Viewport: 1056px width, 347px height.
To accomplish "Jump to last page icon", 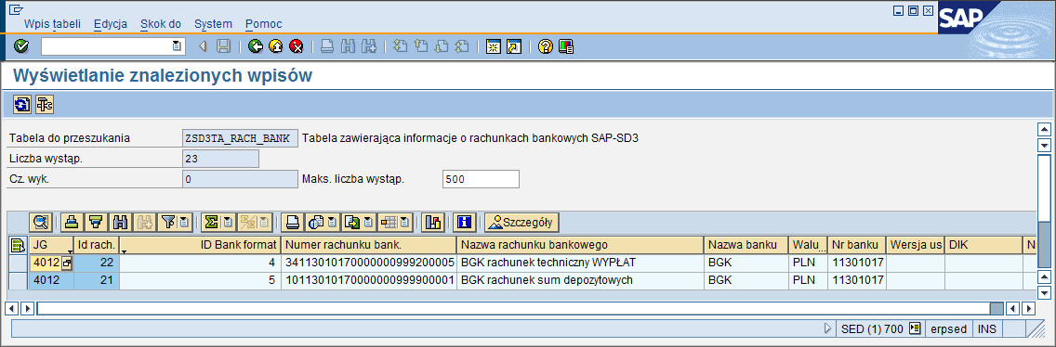I will click(461, 46).
